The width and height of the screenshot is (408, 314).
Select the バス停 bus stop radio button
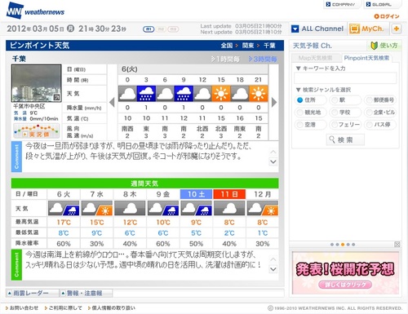[369, 125]
